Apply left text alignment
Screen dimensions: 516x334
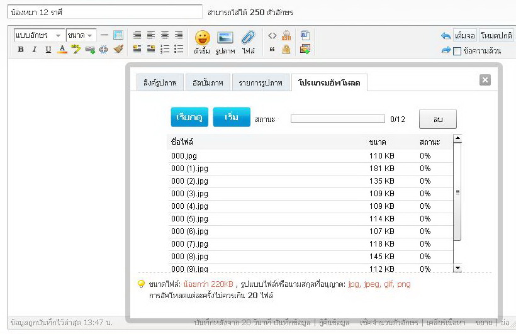tap(151, 35)
